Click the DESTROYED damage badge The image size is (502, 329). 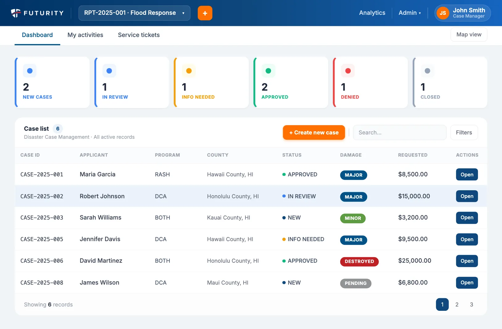[359, 261]
